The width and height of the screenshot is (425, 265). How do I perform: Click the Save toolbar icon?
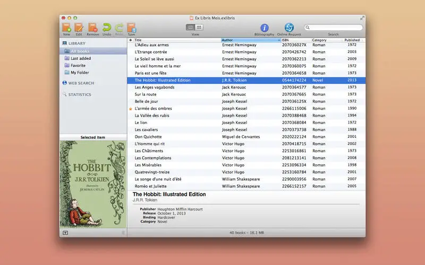tap(131, 28)
